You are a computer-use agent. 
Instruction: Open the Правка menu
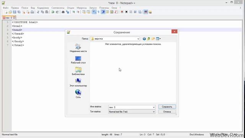click(15, 8)
